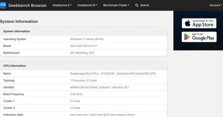Image resolution: width=223 pixels, height=117 pixels.
Task: Click the Cluster 2 label
Action: click(9, 108)
